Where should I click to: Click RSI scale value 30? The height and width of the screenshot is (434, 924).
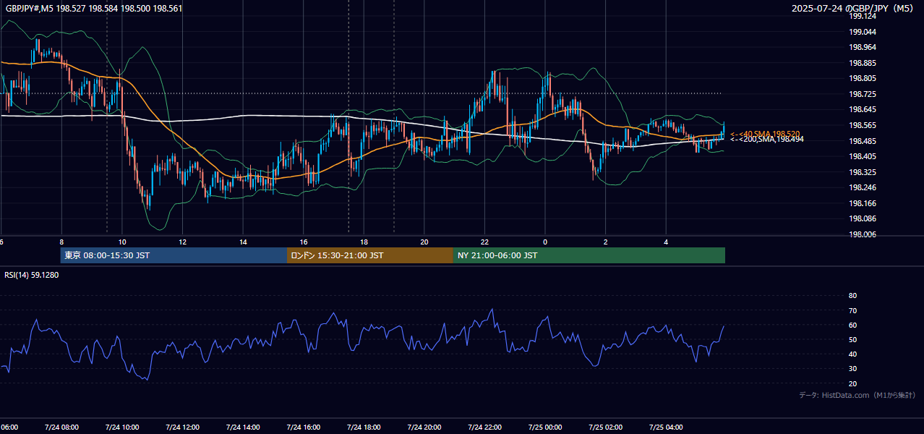(x=852, y=369)
